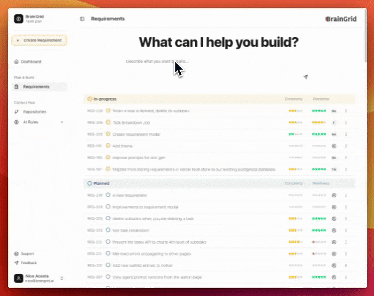Image resolution: width=374 pixels, height=296 pixels.
Task: Open kebab menu for 'A new requirement'
Action: click(346, 195)
